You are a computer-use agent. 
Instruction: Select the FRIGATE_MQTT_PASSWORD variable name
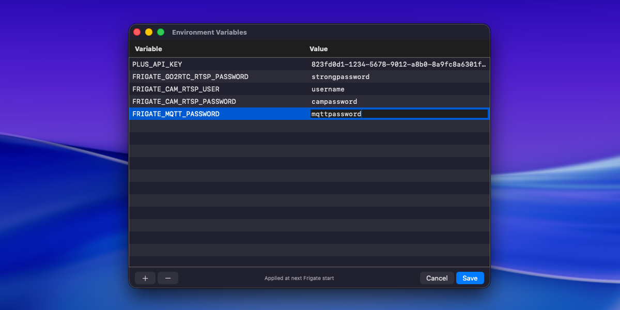click(176, 114)
